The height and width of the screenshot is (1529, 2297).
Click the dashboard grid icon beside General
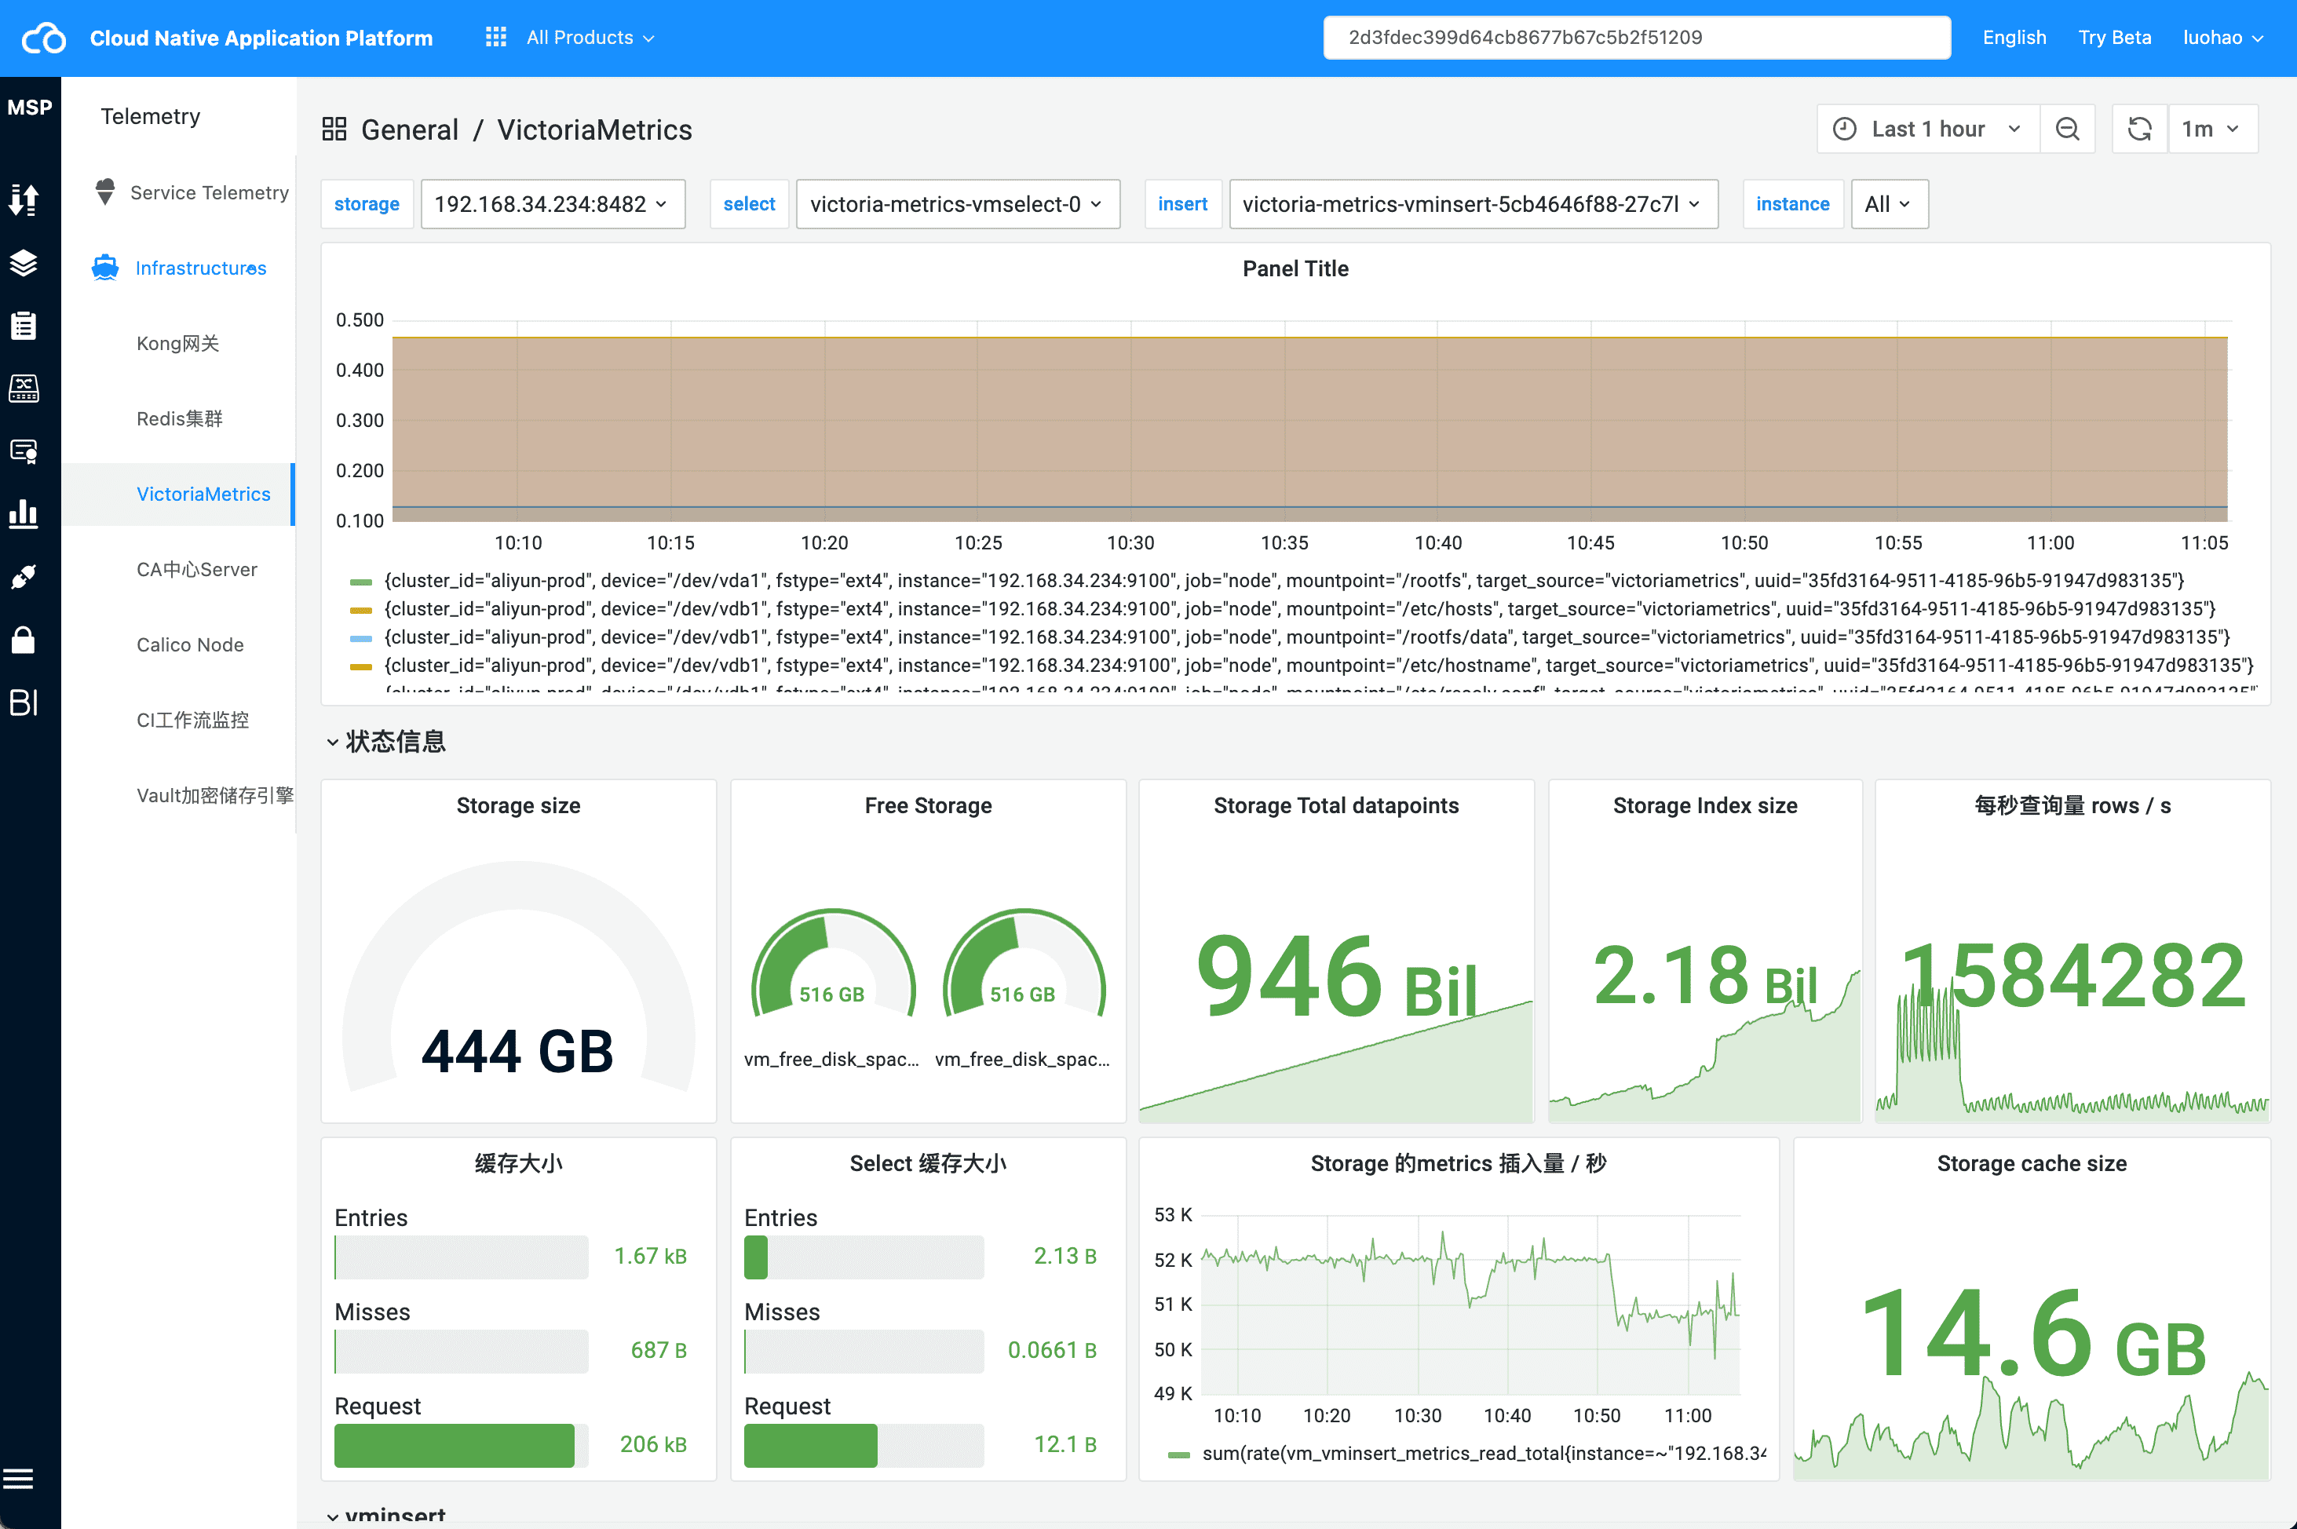pos(334,130)
